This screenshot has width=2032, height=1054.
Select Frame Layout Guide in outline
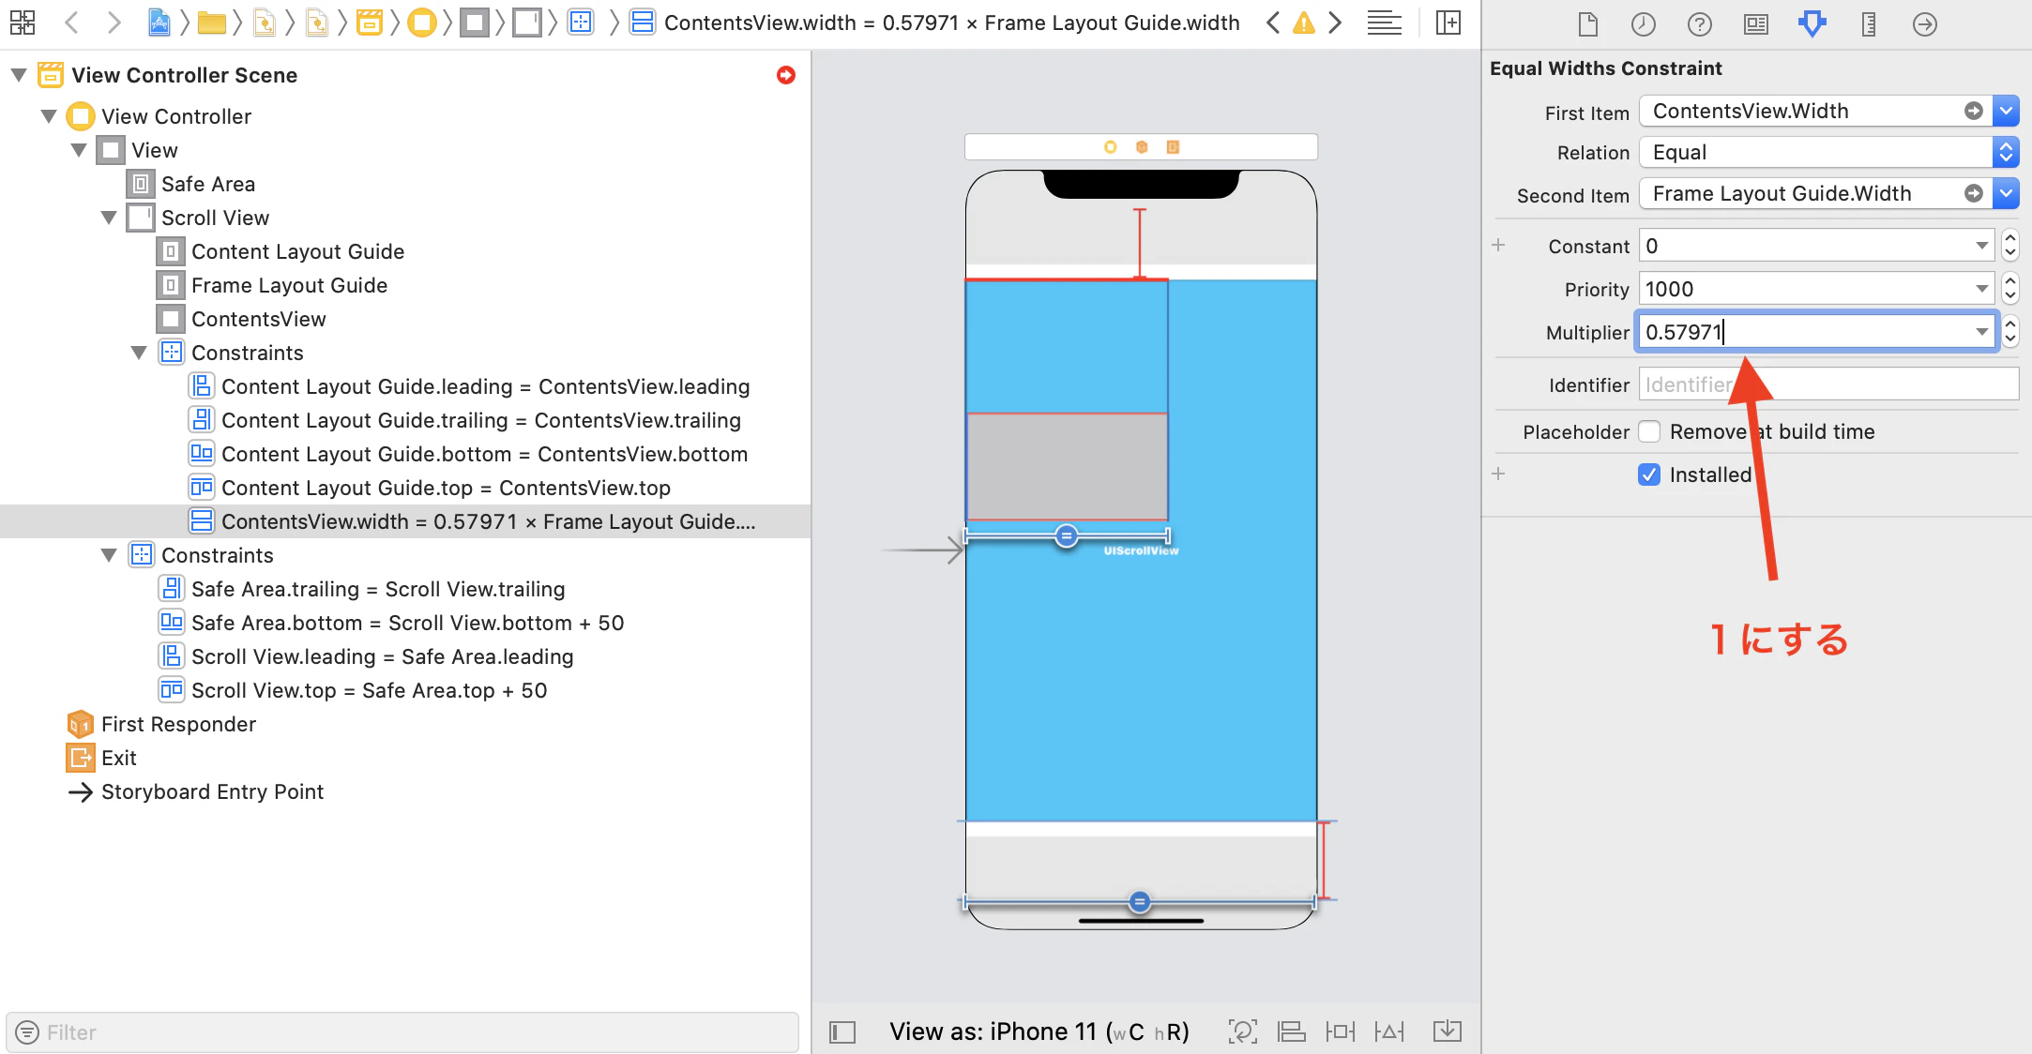pyautogui.click(x=289, y=285)
